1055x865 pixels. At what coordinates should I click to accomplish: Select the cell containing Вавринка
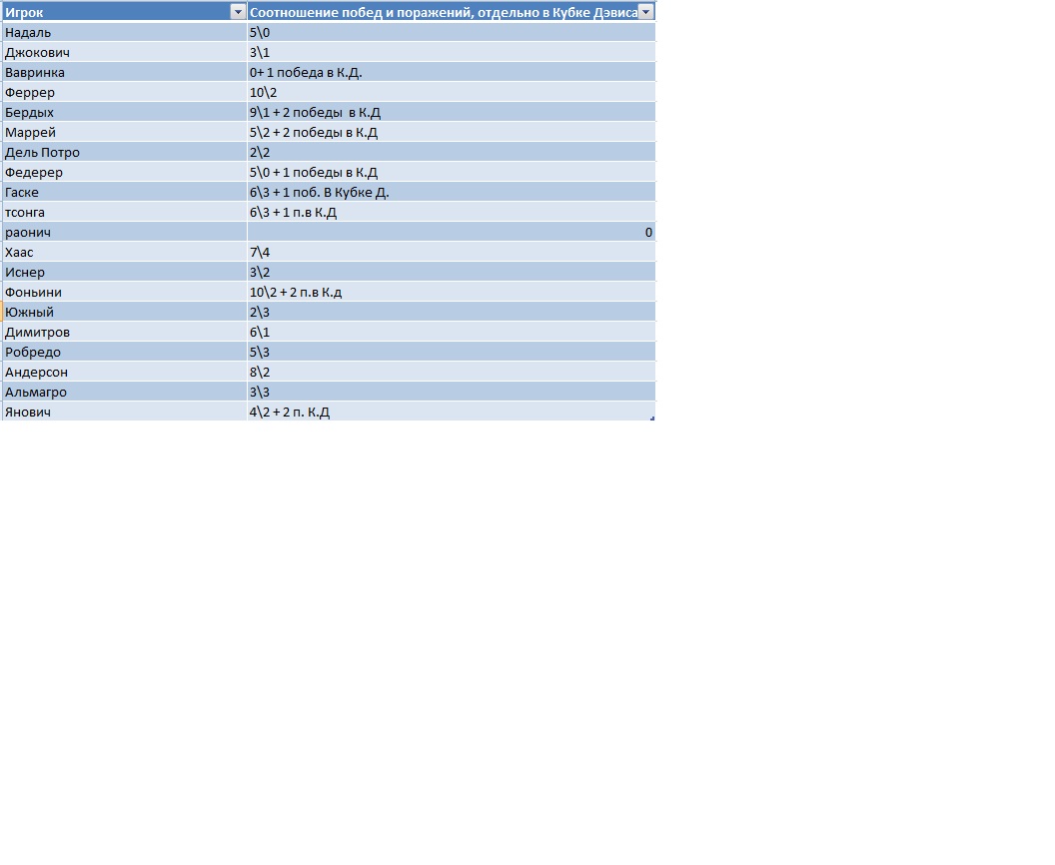(x=125, y=72)
